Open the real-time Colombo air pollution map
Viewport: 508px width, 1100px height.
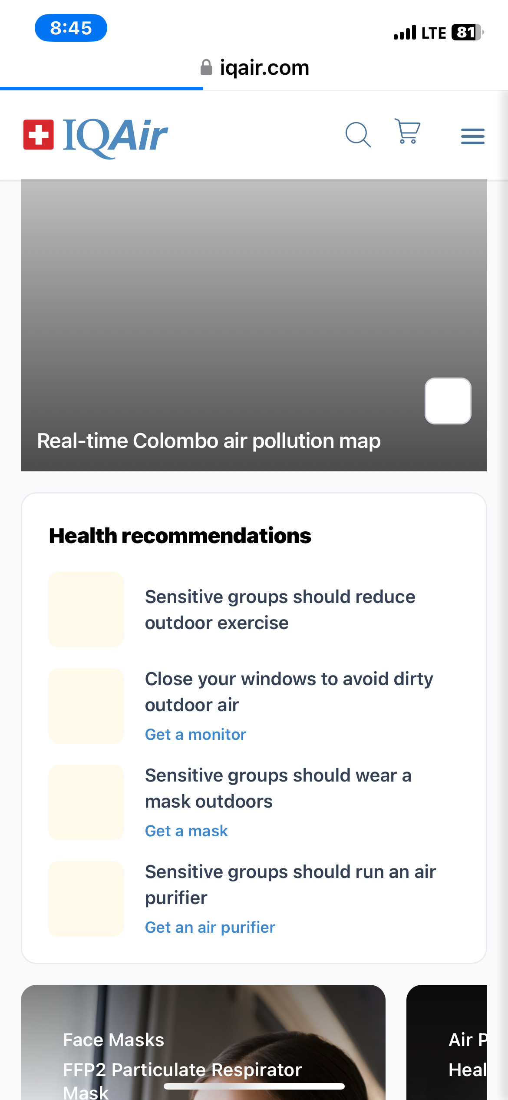[x=208, y=441]
